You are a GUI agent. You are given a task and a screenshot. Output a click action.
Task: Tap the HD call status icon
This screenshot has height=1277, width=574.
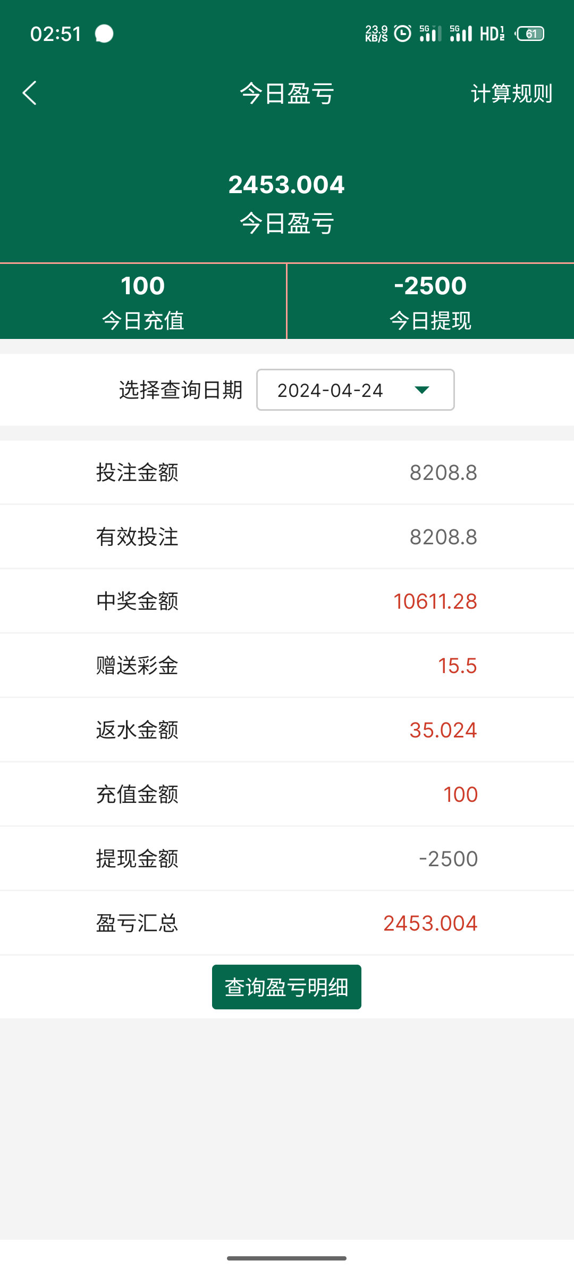pyautogui.click(x=492, y=34)
